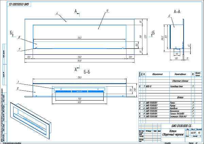Select the 800 dimension under burner block
Viewport: 204px width, 144px height.
(x=79, y=102)
